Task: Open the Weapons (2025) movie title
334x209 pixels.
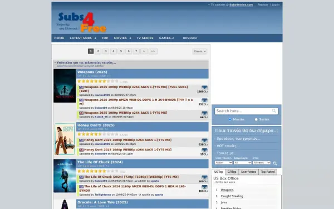Action: (92, 72)
